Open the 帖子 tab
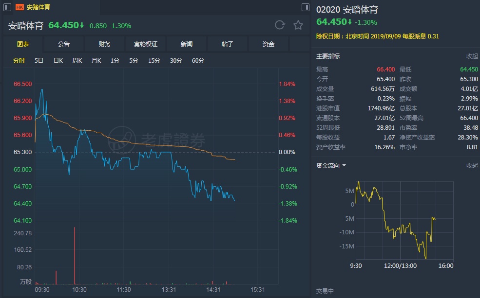The width and height of the screenshot is (480, 298). click(228, 44)
